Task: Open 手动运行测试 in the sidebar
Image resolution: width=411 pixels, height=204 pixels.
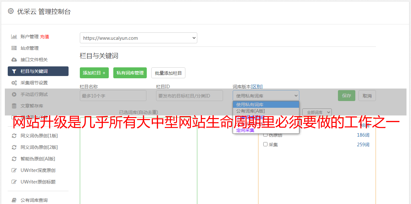Action: pos(34,94)
